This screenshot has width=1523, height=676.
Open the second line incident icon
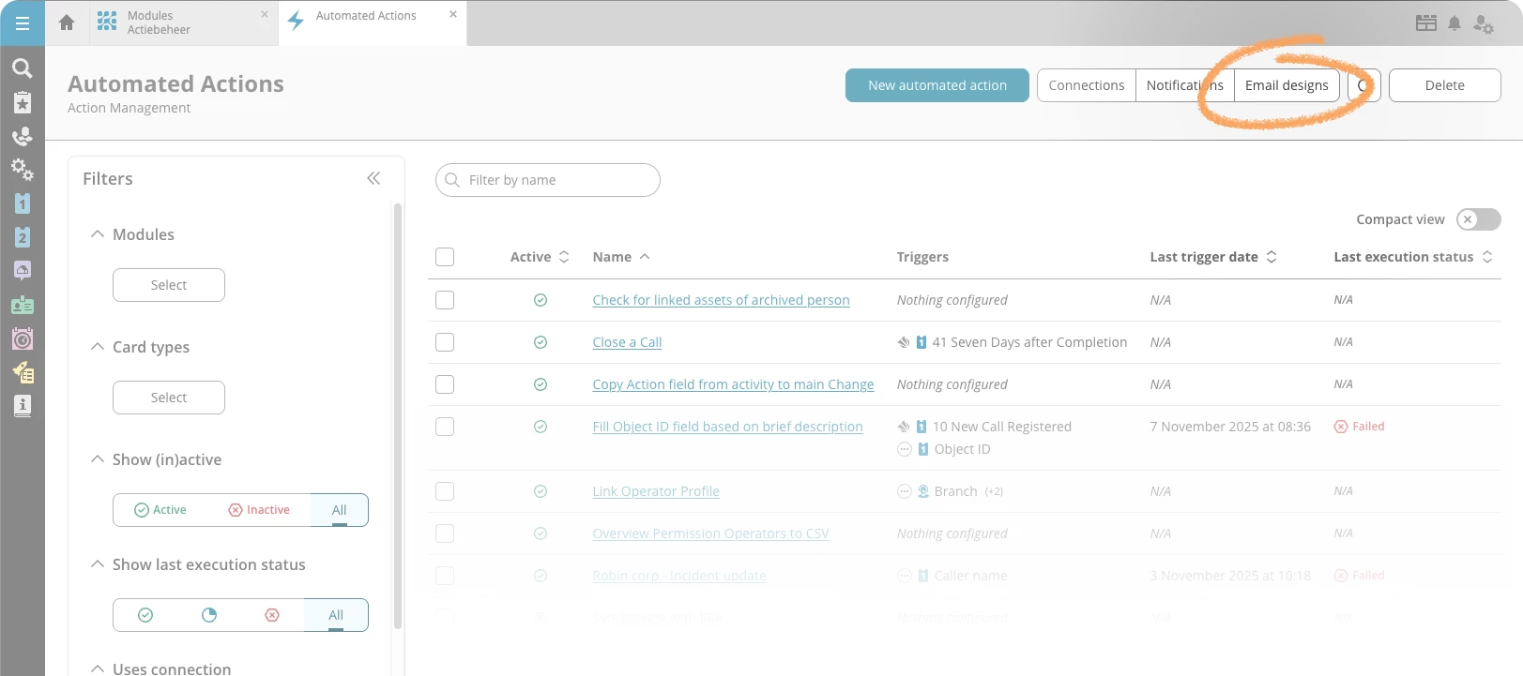[23, 237]
